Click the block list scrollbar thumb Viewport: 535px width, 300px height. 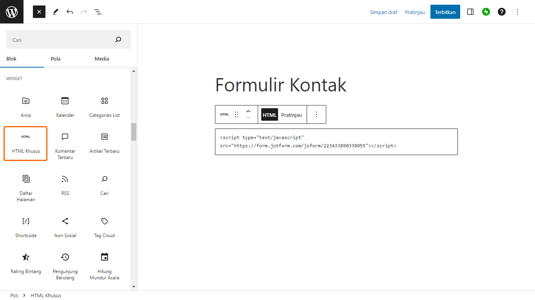(x=134, y=132)
